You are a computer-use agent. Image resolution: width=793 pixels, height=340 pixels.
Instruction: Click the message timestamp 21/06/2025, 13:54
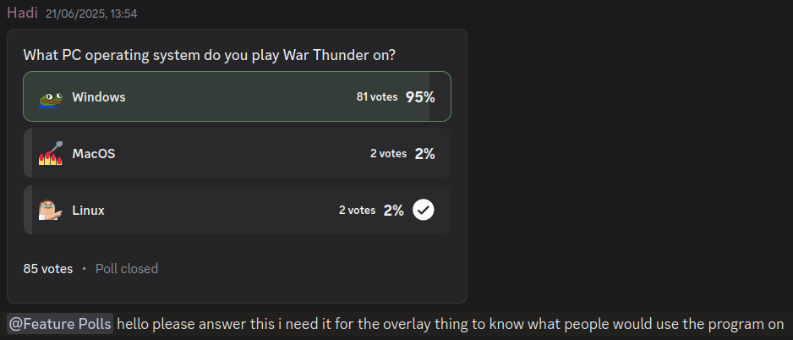tap(91, 14)
